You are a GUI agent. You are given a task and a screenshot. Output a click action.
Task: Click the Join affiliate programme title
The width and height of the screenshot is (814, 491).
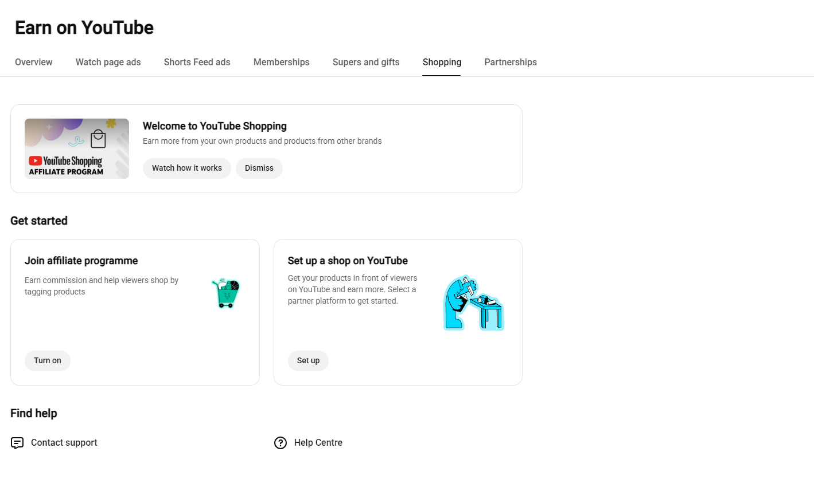81,261
